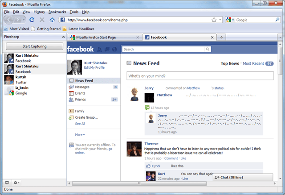The image size is (285, 195).
Task: Switch to Mozilla Firefox Start Page tab
Action: click(x=105, y=37)
